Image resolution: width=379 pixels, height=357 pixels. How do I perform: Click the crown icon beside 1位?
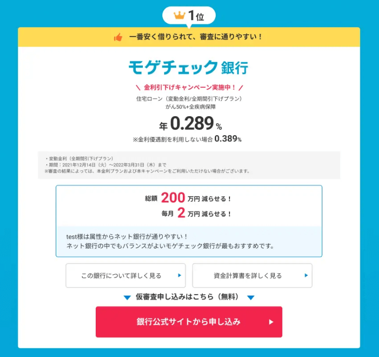point(180,15)
